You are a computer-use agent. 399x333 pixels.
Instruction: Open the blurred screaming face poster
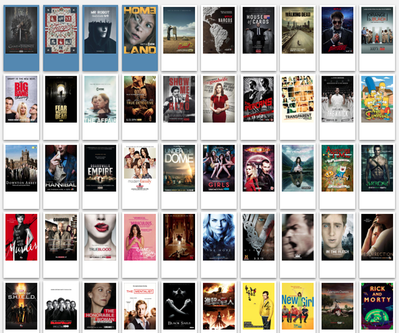(298, 237)
